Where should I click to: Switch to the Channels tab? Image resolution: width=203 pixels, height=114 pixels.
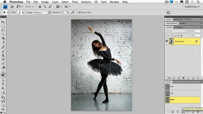(179, 28)
